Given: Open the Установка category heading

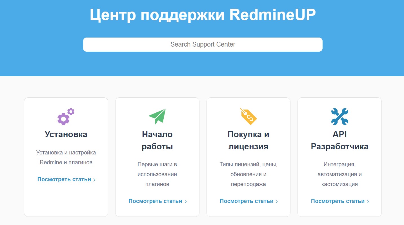Looking at the screenshot, I should (x=66, y=134).
